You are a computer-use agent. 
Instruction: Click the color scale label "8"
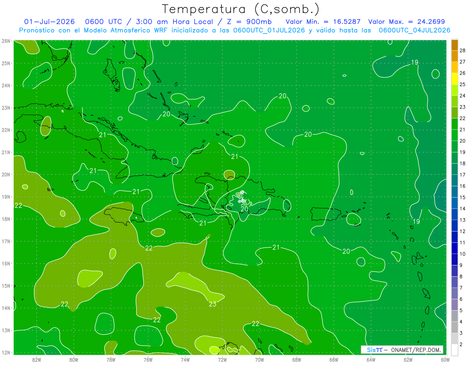462,276
